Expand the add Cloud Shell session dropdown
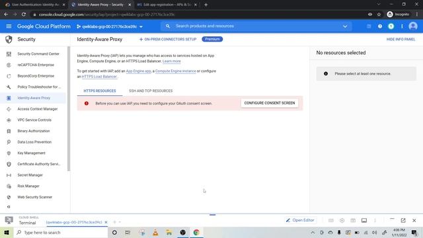 [120, 222]
